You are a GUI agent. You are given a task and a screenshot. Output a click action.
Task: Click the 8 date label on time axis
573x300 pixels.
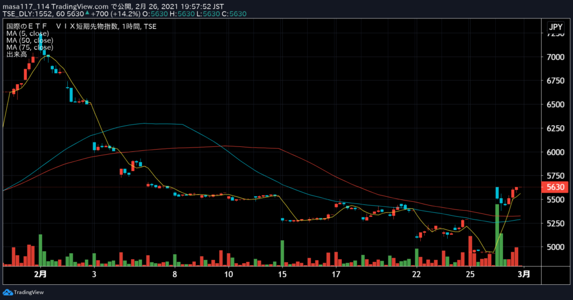coord(175,274)
